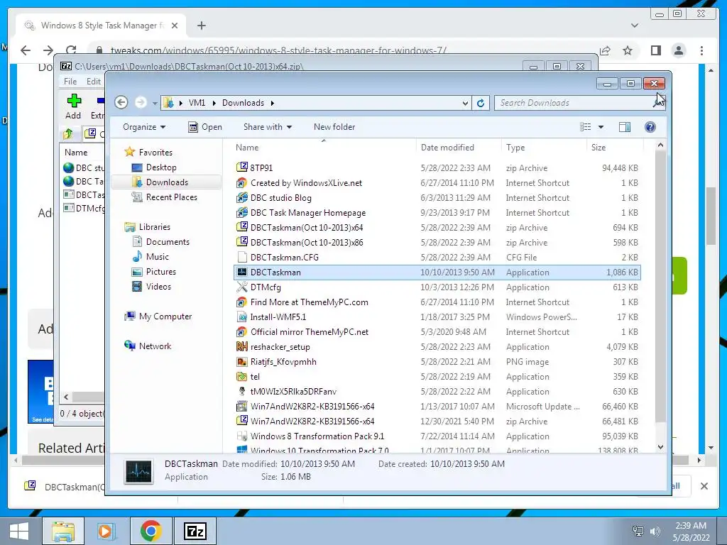The height and width of the screenshot is (545, 727).
Task: Sort by Type column header
Action: (x=515, y=148)
